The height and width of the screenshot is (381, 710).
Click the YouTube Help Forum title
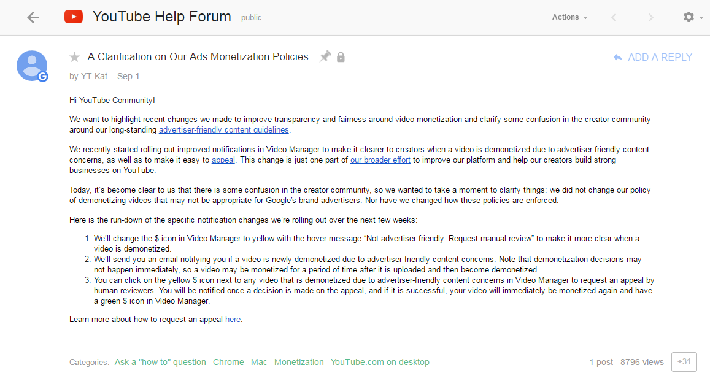[x=161, y=17]
